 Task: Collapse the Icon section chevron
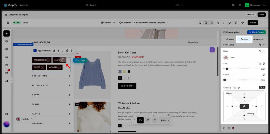264,51
